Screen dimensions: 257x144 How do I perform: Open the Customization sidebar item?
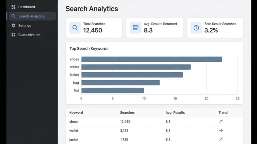coord(32,35)
